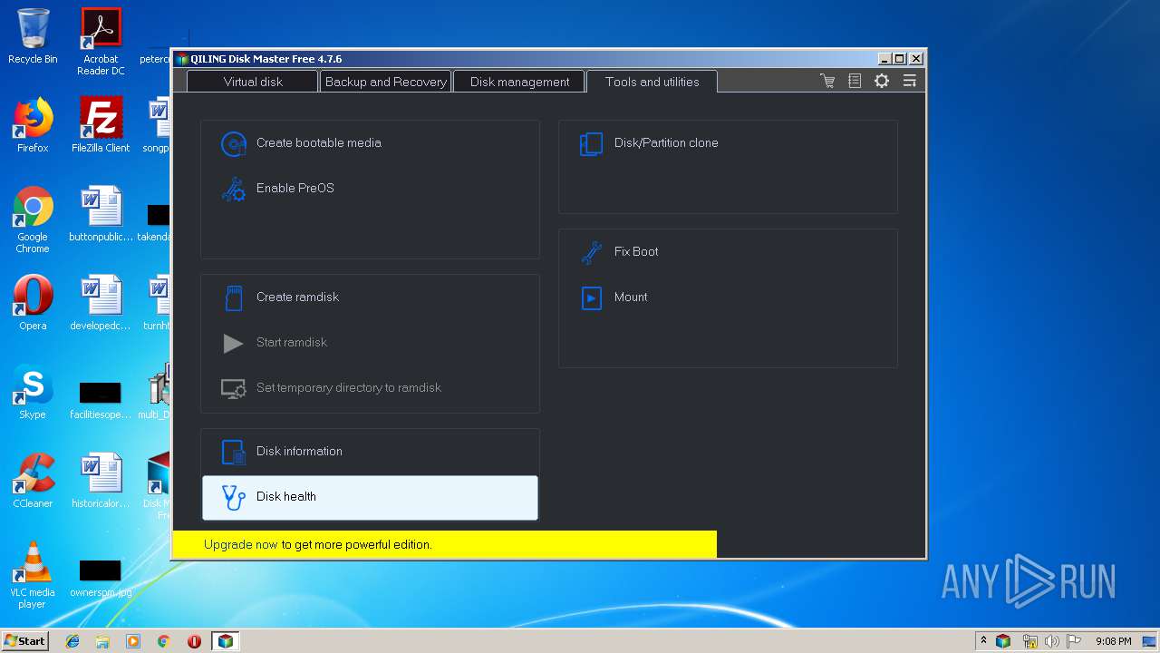Choose Disk health label
This screenshot has width=1160, height=653.
[285, 497]
